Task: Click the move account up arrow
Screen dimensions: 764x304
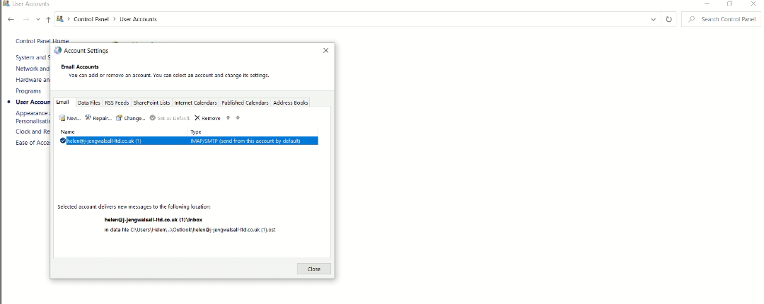Action: click(x=228, y=118)
